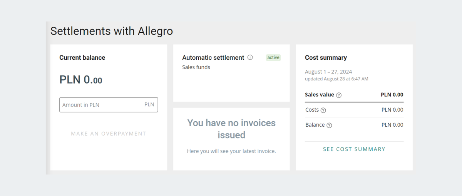Viewport: 462px width, 196px height.
Task: Click the Costs row label
Action: pyautogui.click(x=312, y=110)
